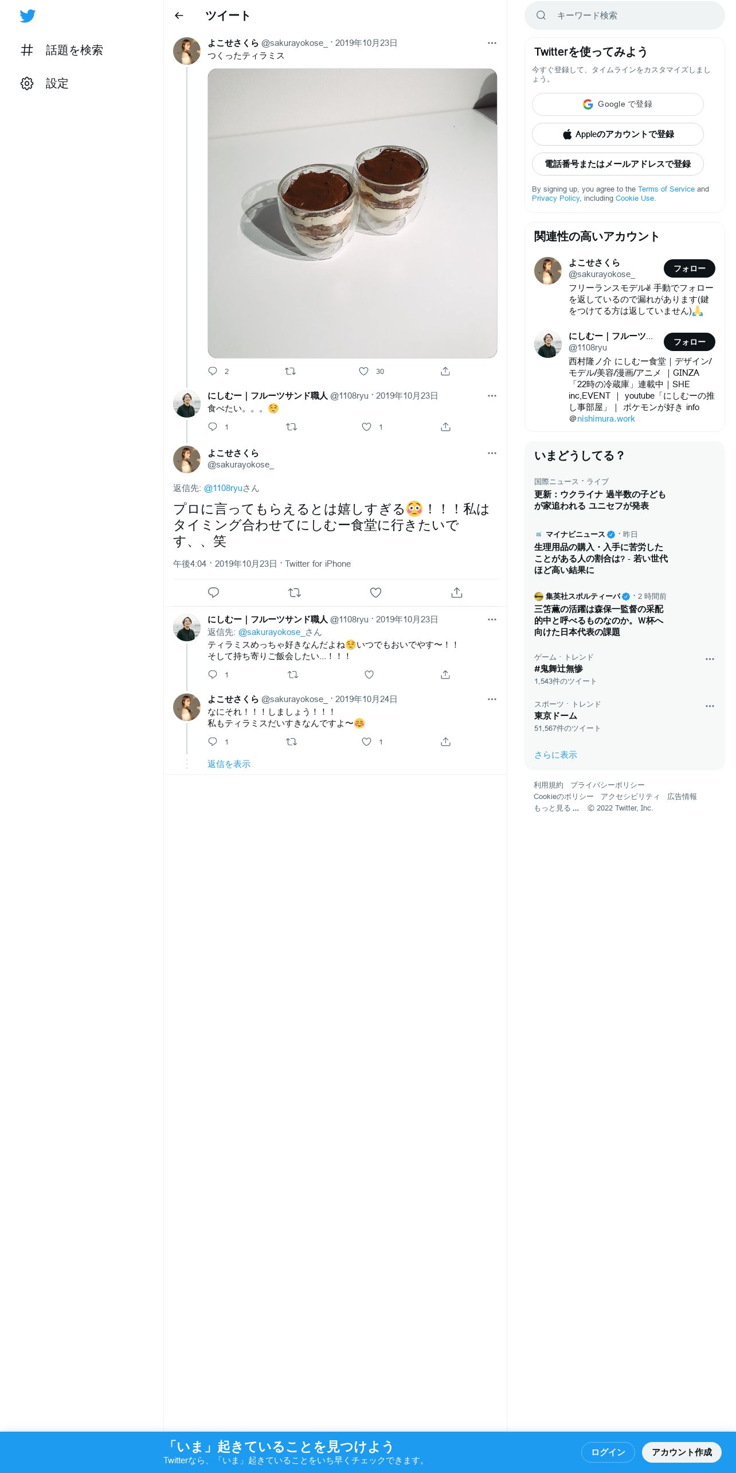Open 設定 from the left sidebar
This screenshot has height=1473, width=736.
(x=45, y=84)
